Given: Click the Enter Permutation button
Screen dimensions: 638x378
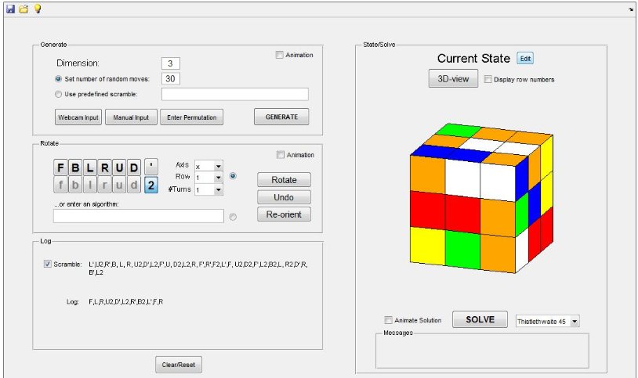Looking at the screenshot, I should point(192,117).
